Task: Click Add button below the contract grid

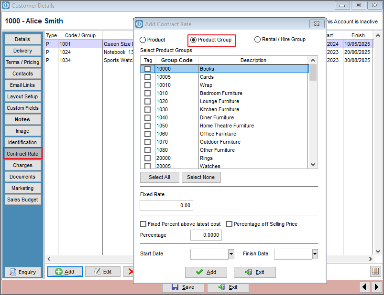Action: 65,272
